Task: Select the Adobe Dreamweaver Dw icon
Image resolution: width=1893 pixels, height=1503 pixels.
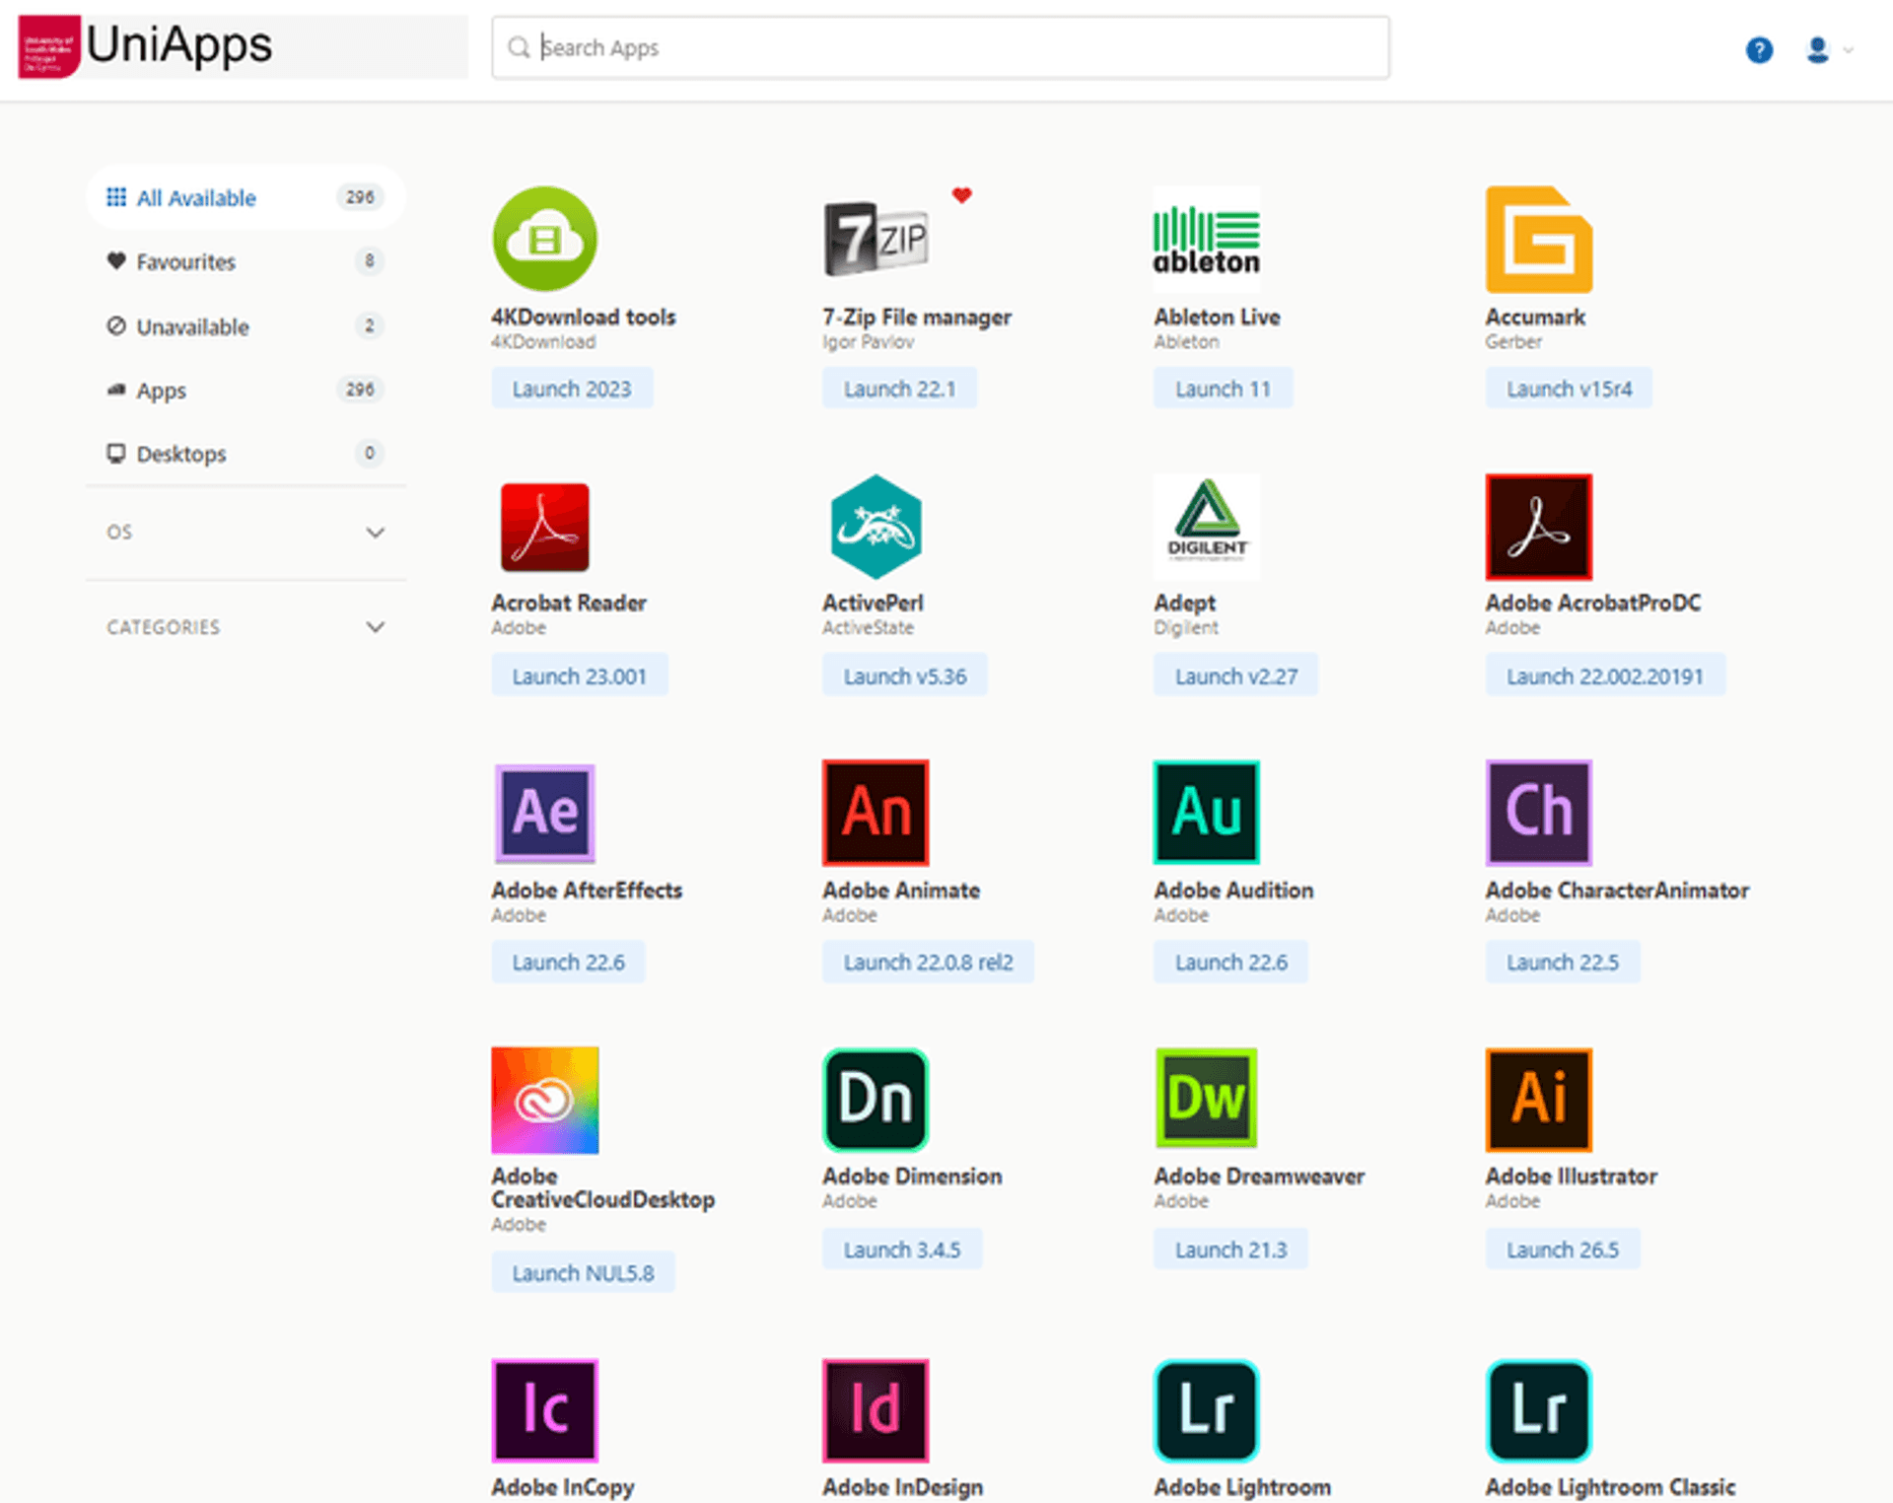Action: click(x=1207, y=1098)
